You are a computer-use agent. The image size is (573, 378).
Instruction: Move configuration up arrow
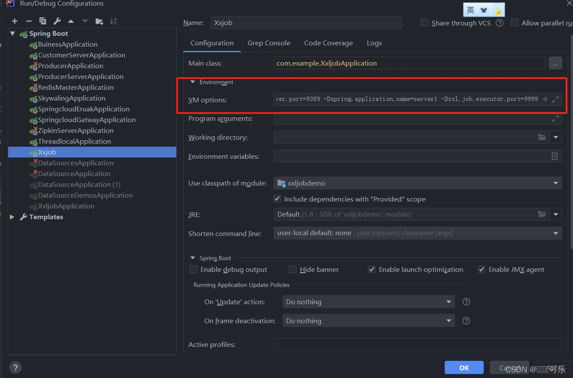click(x=71, y=21)
